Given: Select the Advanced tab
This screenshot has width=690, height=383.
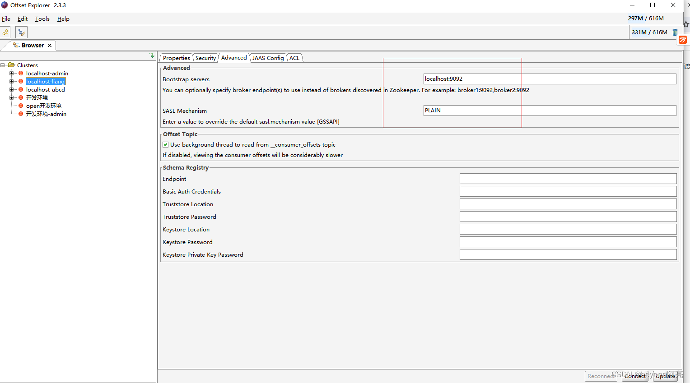Looking at the screenshot, I should pyautogui.click(x=234, y=57).
